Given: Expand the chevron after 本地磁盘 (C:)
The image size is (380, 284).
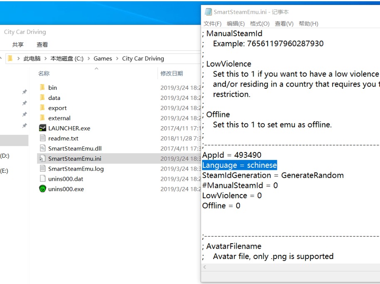Looking at the screenshot, I should click(89, 58).
